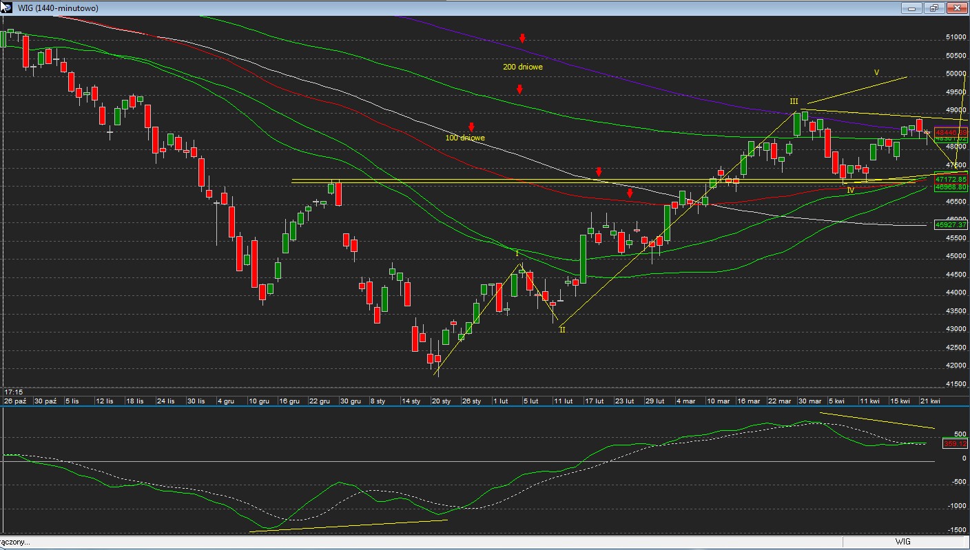
Task: Select the wave 'IV' label annotation
Action: pos(850,190)
